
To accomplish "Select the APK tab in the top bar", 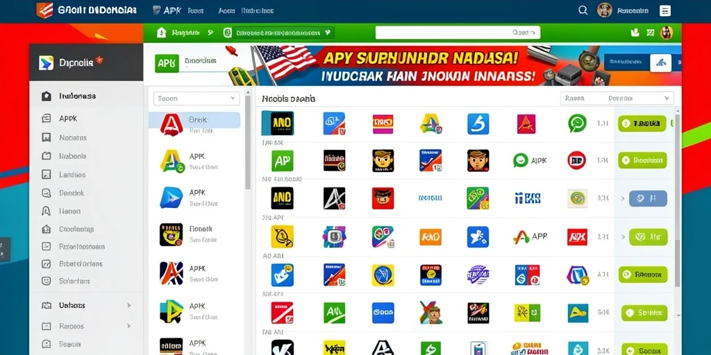I will tap(167, 10).
